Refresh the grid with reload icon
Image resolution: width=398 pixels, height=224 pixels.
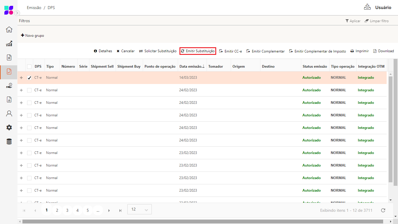click(x=383, y=210)
